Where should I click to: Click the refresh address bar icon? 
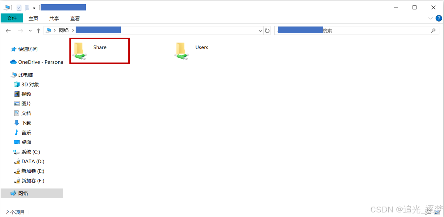pyautogui.click(x=267, y=30)
